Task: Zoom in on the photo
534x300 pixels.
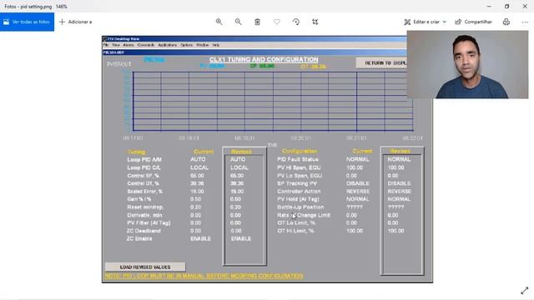Action: click(x=219, y=22)
